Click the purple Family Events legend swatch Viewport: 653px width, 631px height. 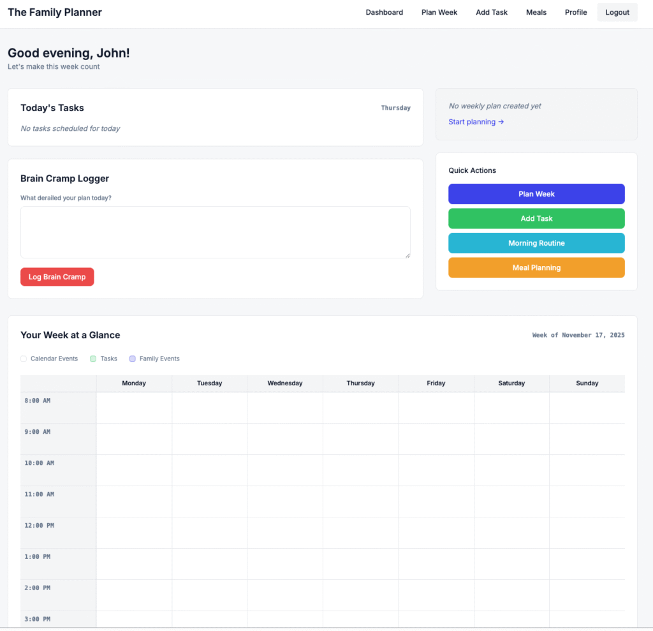[133, 359]
